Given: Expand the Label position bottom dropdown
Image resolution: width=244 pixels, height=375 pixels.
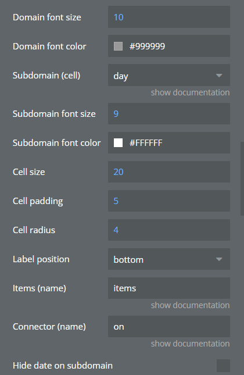Looking at the screenshot, I should tap(169, 259).
